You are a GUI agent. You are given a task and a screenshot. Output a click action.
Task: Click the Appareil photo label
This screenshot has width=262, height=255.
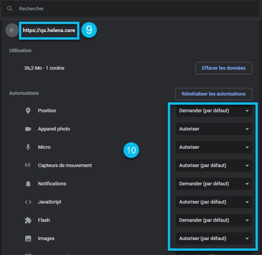54,129
